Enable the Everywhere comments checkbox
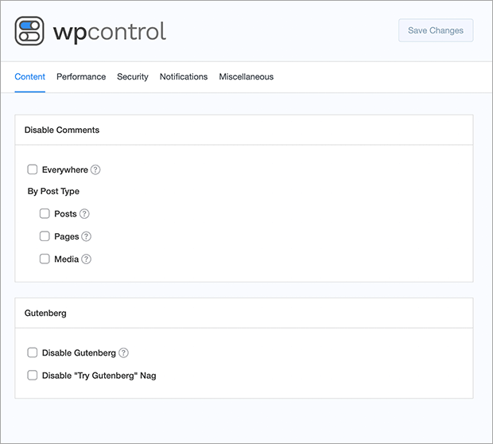The height and width of the screenshot is (444, 493). pos(33,169)
